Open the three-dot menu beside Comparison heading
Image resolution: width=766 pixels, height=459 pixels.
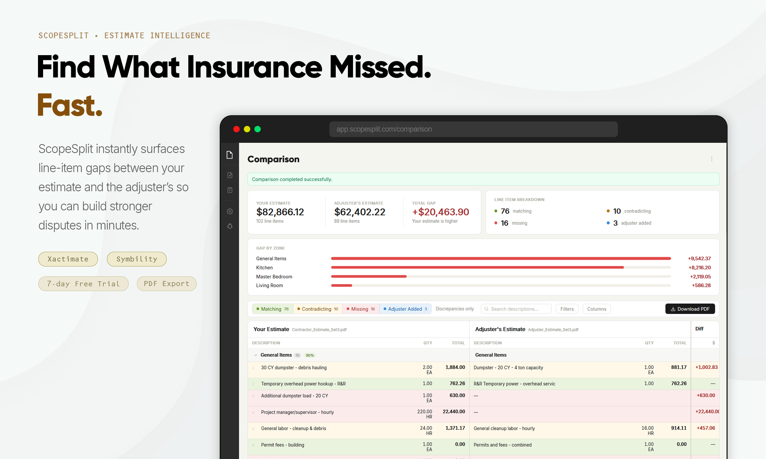[711, 159]
